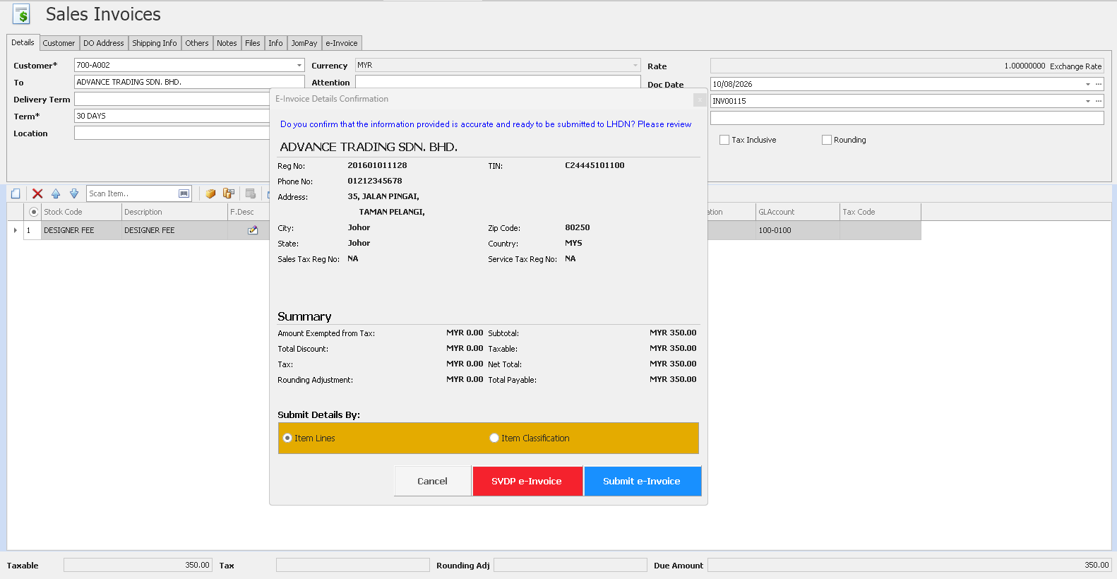Click the Due Amount field
Image resolution: width=1117 pixels, height=579 pixels.
pos(909,565)
